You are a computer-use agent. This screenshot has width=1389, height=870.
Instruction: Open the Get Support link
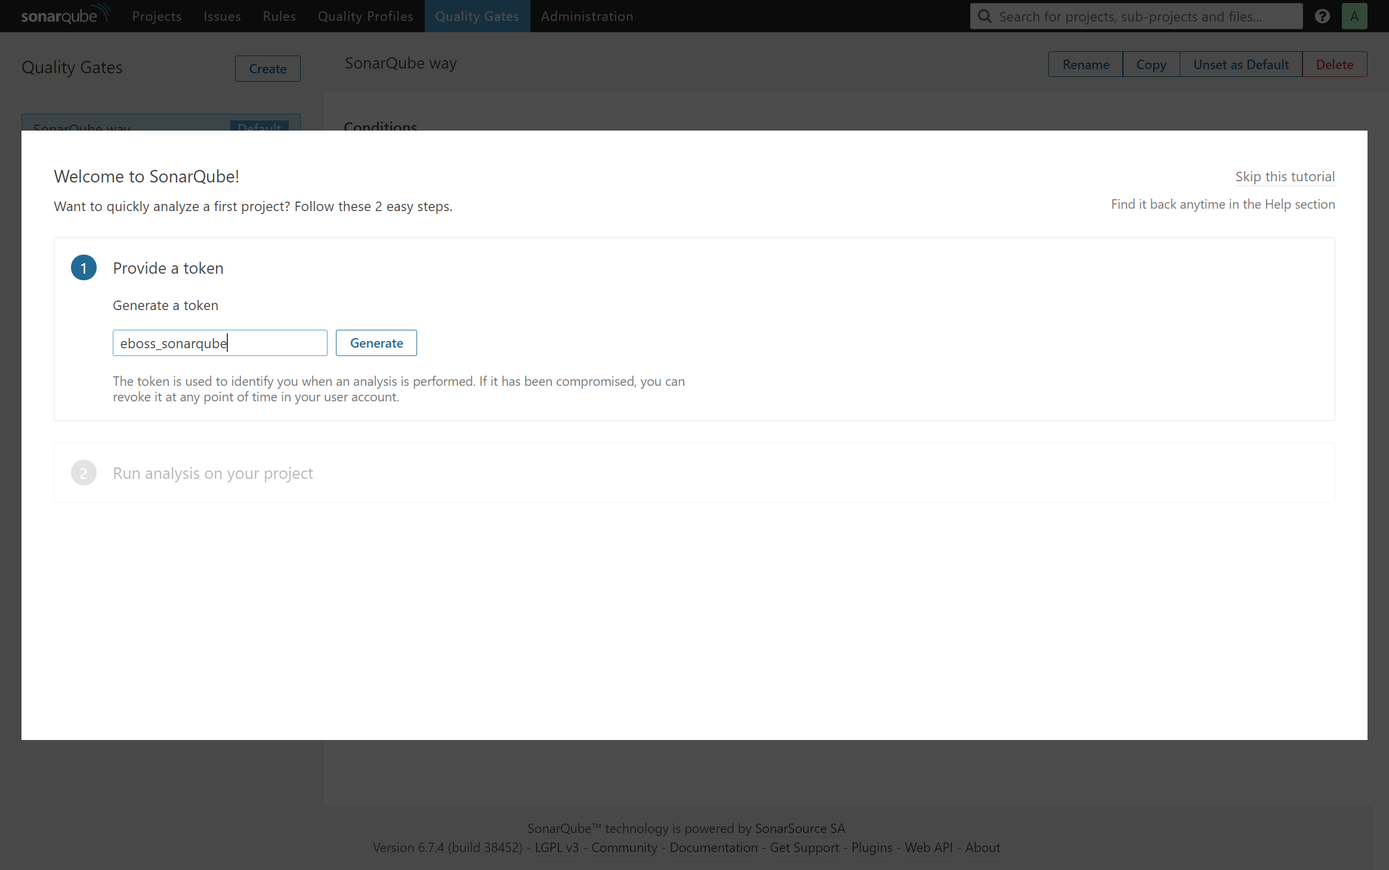(x=804, y=847)
